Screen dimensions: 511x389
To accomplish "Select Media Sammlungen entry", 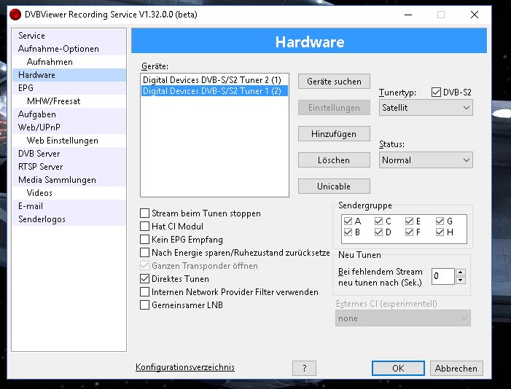I will 69,180.
